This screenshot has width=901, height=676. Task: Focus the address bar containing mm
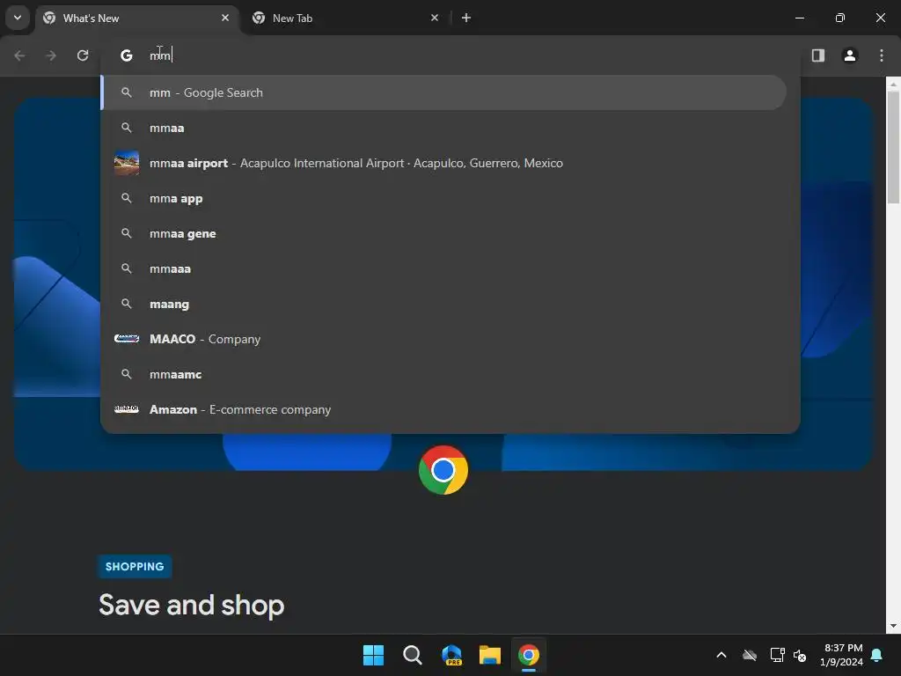450,55
